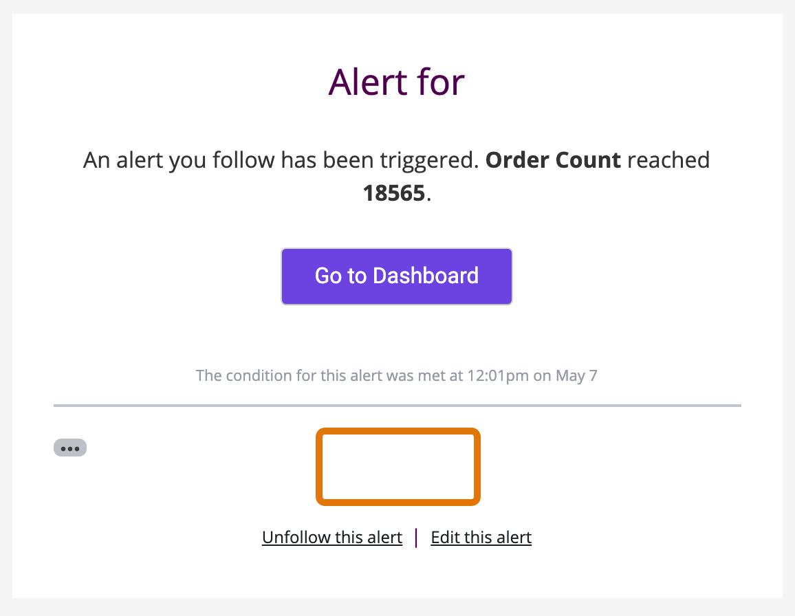Click the separator bar between footer links
Image resolution: width=795 pixels, height=616 pixels.
tap(416, 537)
